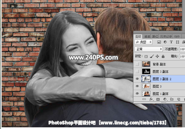Show the 背景 副本 layer

(x=137, y=64)
